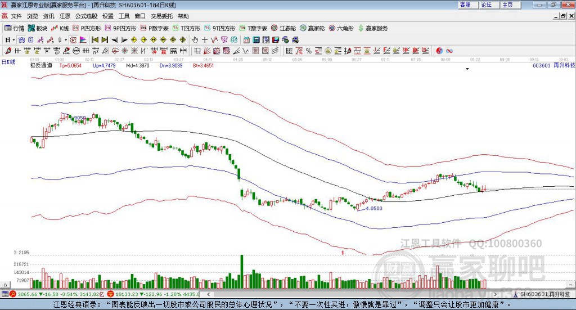576x310 pixels.
Task: Select the circle crosshair target tool
Action: pos(115,51)
